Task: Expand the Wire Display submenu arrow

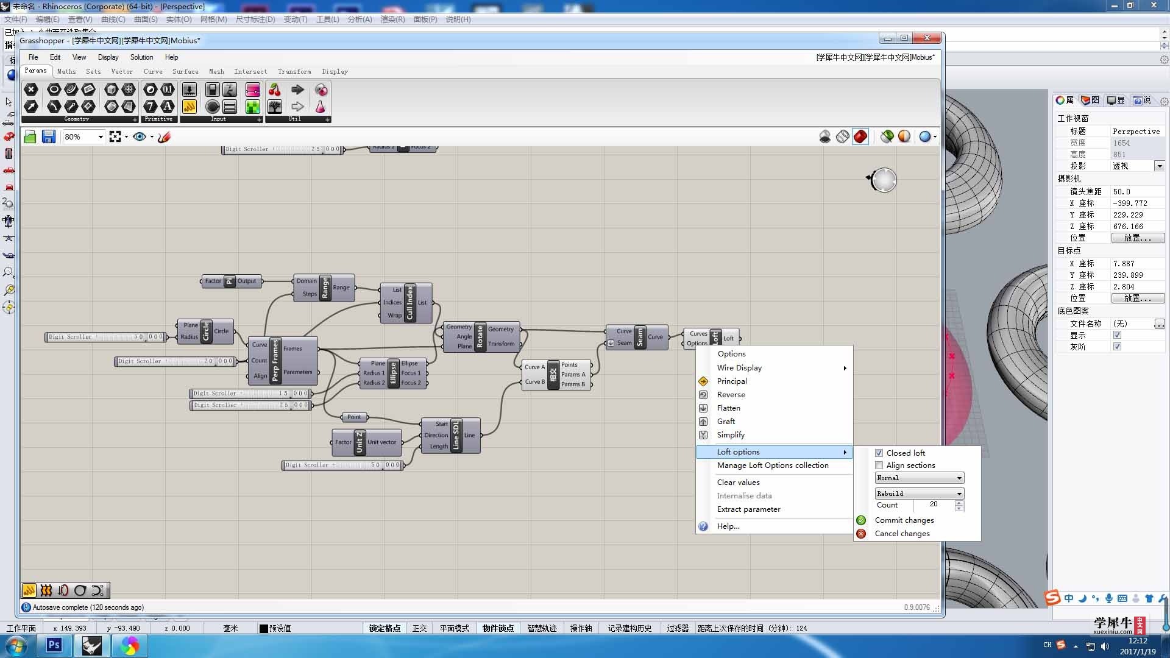Action: point(845,368)
